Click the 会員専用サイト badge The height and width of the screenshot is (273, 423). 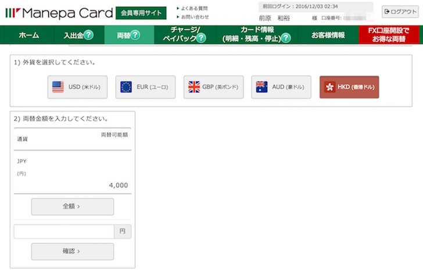click(x=141, y=13)
